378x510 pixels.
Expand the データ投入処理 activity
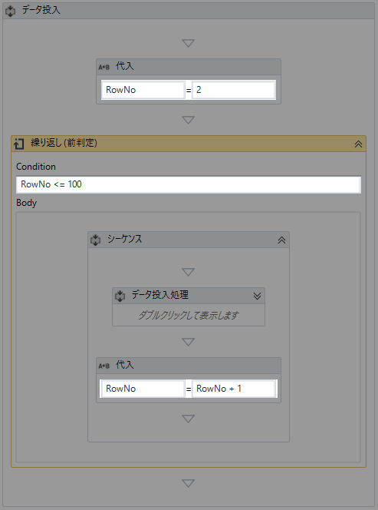pos(257,296)
